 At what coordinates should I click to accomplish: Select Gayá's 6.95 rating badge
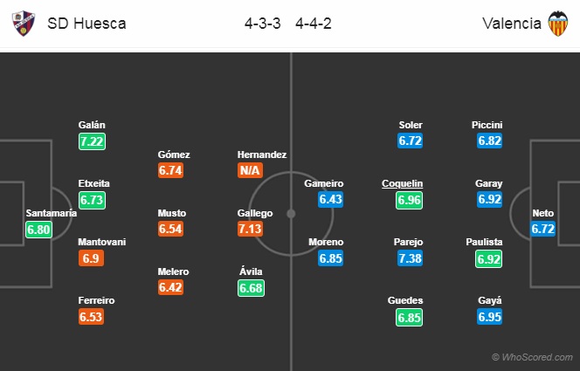click(489, 317)
